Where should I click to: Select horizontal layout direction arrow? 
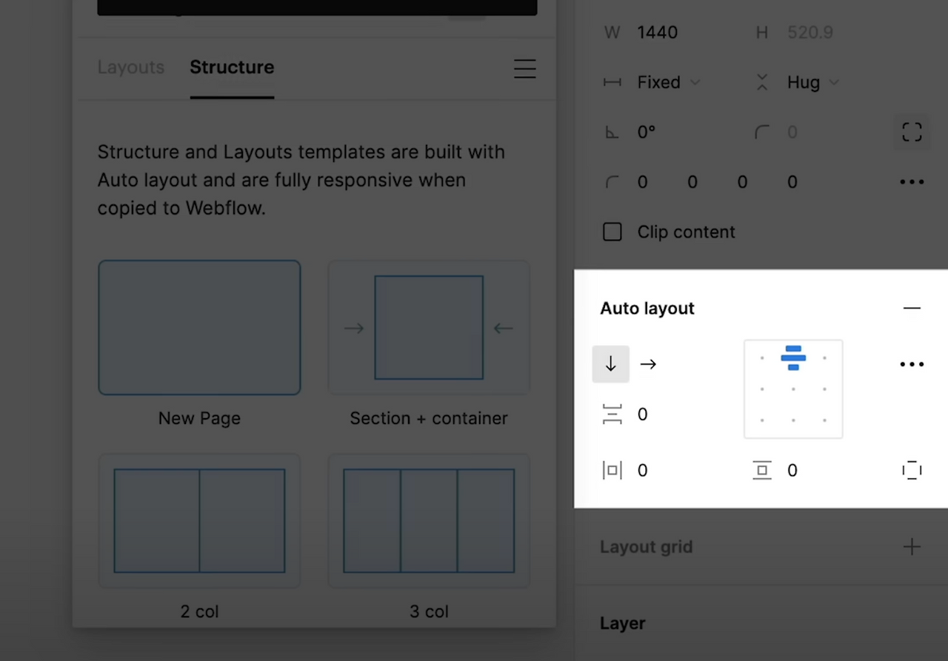[648, 364]
